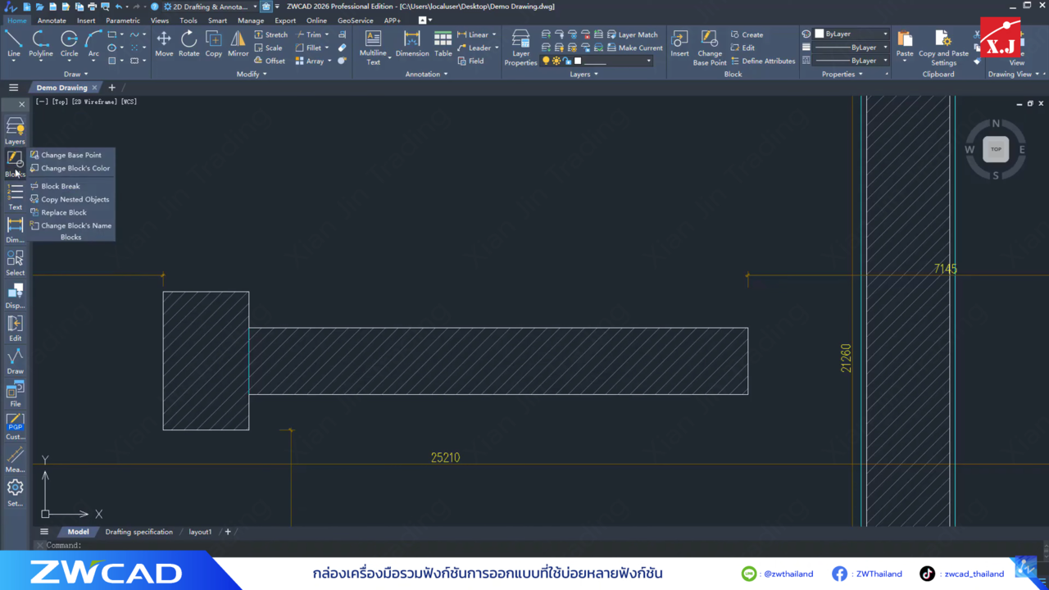The width and height of the screenshot is (1049, 590).
Task: Open the Dimension toolbox in sidebar
Action: [x=15, y=229]
